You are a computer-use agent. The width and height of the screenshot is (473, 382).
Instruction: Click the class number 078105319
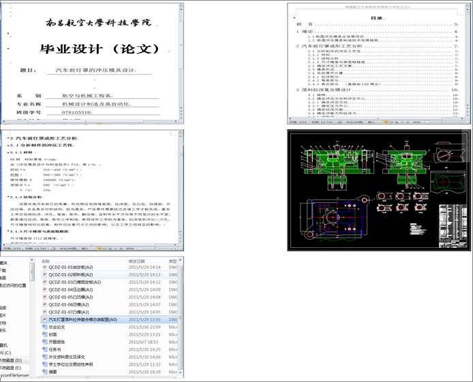click(x=76, y=112)
